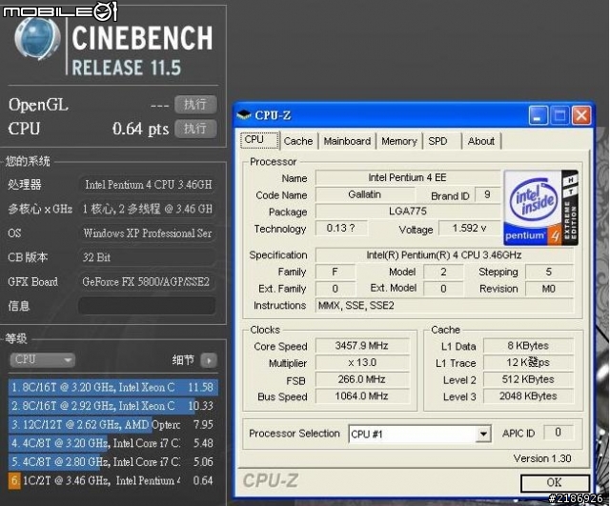Click the OS field Windows XP Professional

147,233
